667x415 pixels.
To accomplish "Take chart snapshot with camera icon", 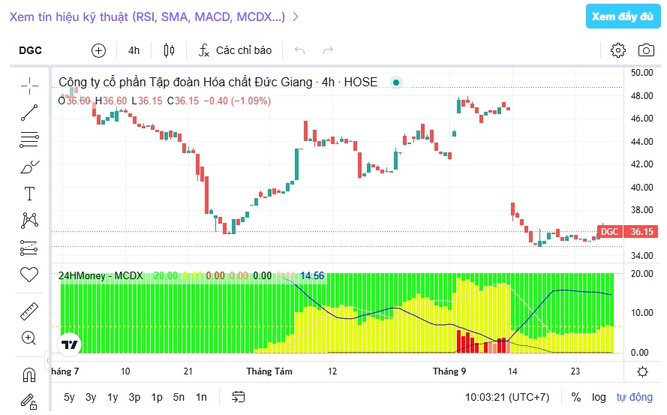I will [x=646, y=50].
